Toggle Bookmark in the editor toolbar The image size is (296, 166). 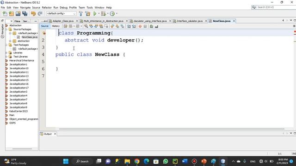point(123,26)
